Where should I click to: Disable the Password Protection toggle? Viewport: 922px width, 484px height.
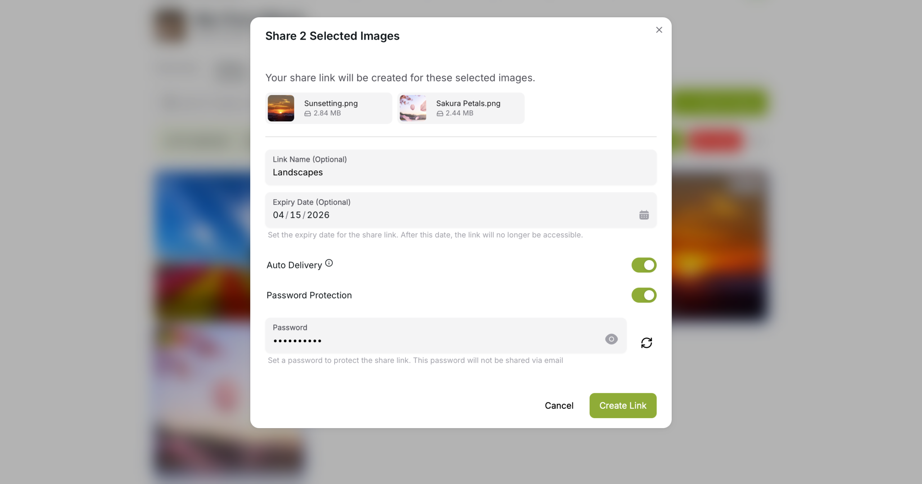coord(644,295)
